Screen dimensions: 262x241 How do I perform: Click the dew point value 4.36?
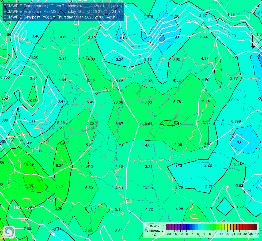point(119,167)
